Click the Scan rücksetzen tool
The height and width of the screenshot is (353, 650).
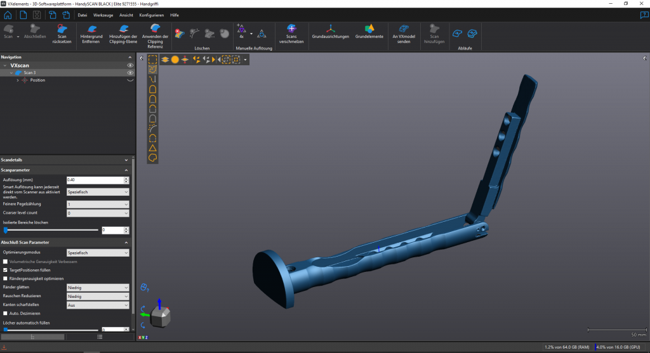point(62,29)
